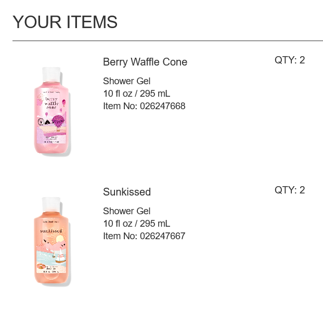Click the white cap of Sunkissed bottle
This screenshot has width=323, height=312.
point(51,204)
